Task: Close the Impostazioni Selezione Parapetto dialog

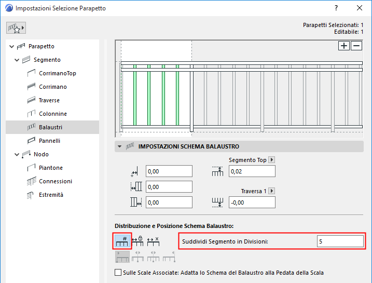Action: [360, 8]
